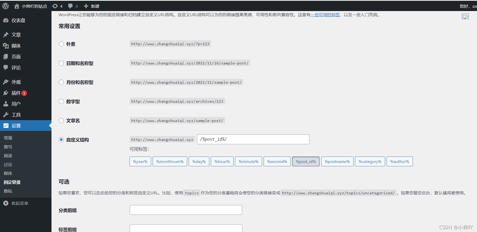
Task: Click the 用户 person icon
Action: tap(6, 104)
